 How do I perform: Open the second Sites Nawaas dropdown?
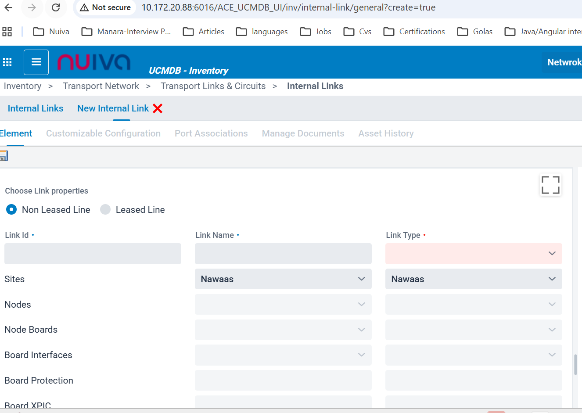(x=473, y=279)
